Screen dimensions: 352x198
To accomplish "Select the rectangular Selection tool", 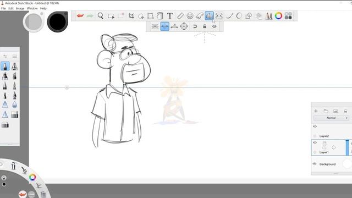I will (x=111, y=16).
